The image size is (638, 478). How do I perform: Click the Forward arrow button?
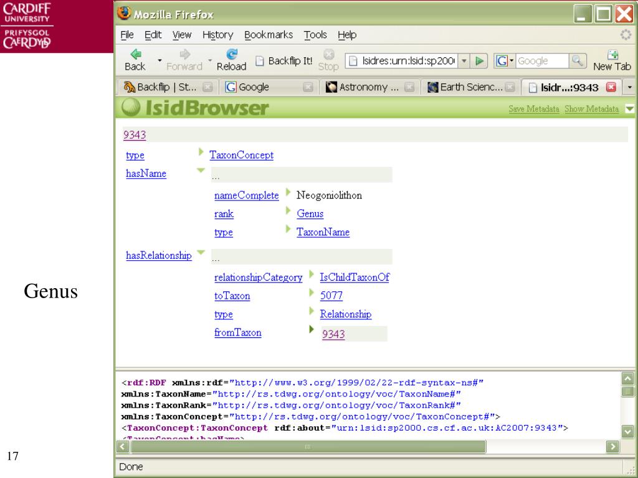184,60
